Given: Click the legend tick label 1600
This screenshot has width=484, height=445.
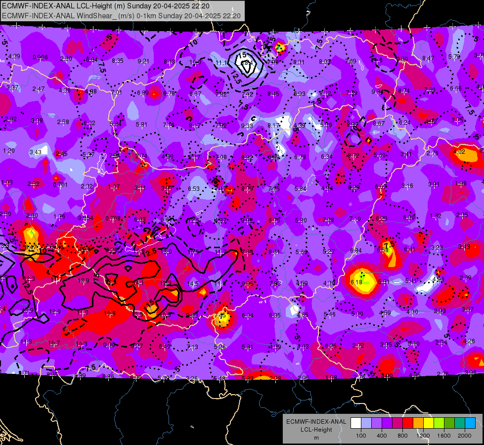Looking at the screenshot, I should pyautogui.click(x=444, y=436).
